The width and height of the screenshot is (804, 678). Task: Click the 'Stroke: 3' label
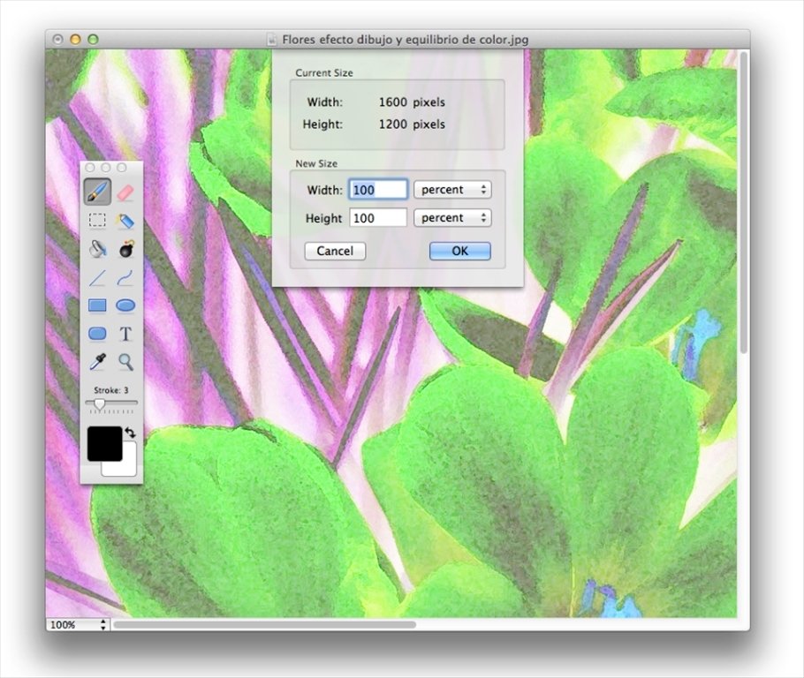111,390
